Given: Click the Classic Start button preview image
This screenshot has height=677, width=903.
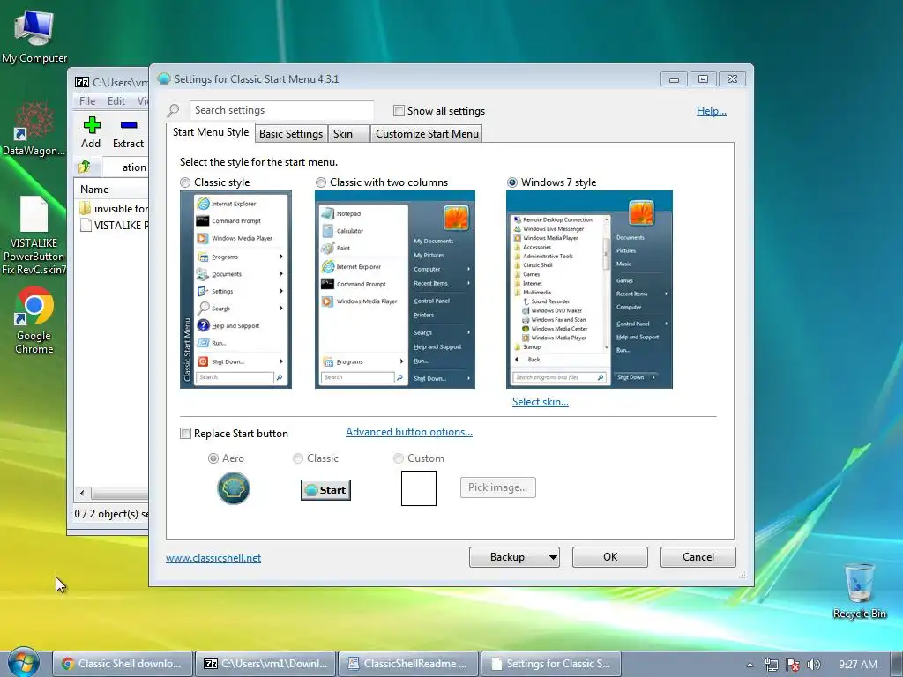Looking at the screenshot, I should point(325,490).
